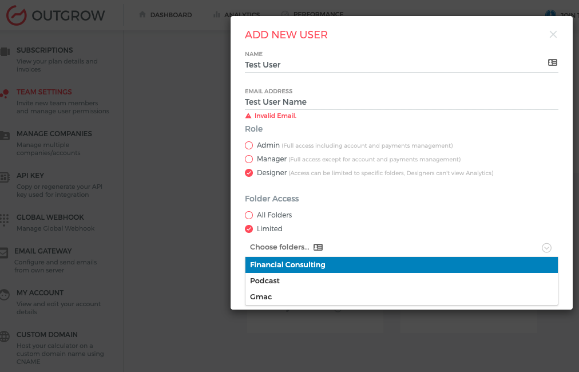Open the Subscriptions settings section

pos(56,60)
